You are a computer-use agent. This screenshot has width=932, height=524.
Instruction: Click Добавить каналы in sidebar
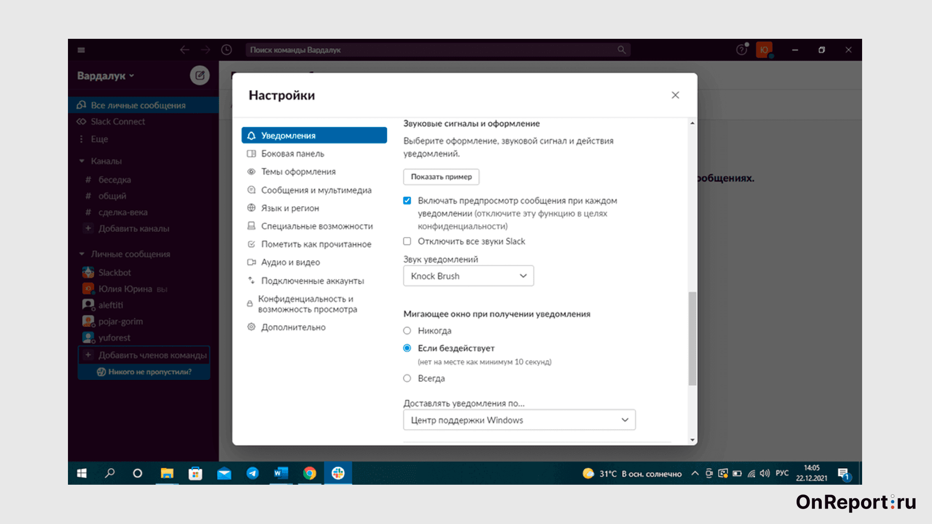(127, 229)
